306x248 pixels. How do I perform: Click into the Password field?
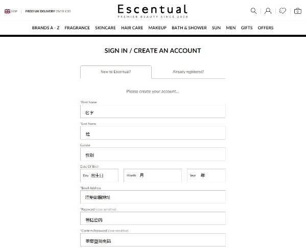(x=153, y=218)
